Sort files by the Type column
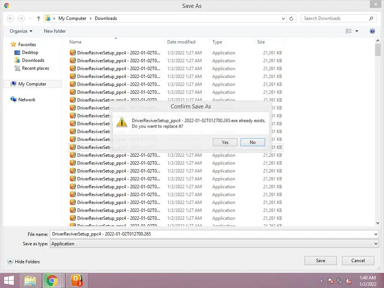This screenshot has width=384, height=288. (x=232, y=42)
